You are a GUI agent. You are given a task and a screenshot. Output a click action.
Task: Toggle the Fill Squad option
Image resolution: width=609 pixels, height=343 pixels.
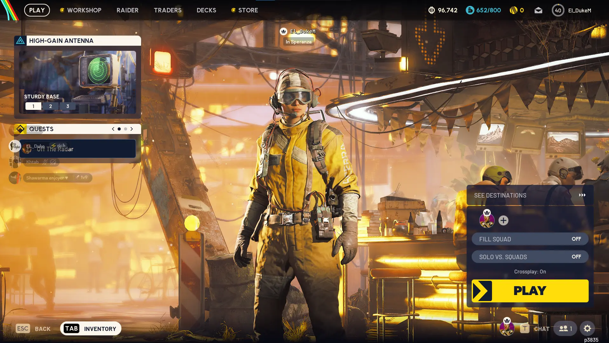tap(530, 239)
